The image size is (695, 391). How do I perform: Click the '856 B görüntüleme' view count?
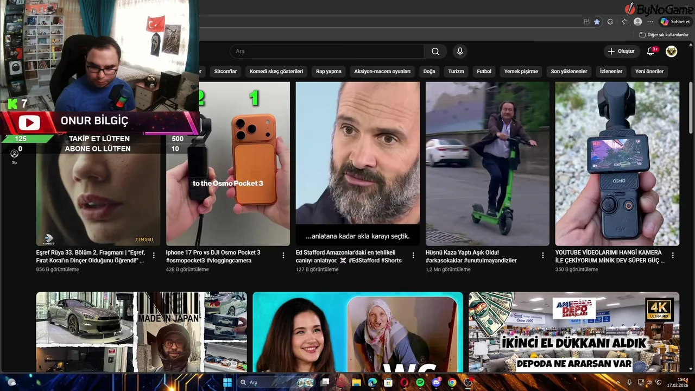tap(58, 269)
